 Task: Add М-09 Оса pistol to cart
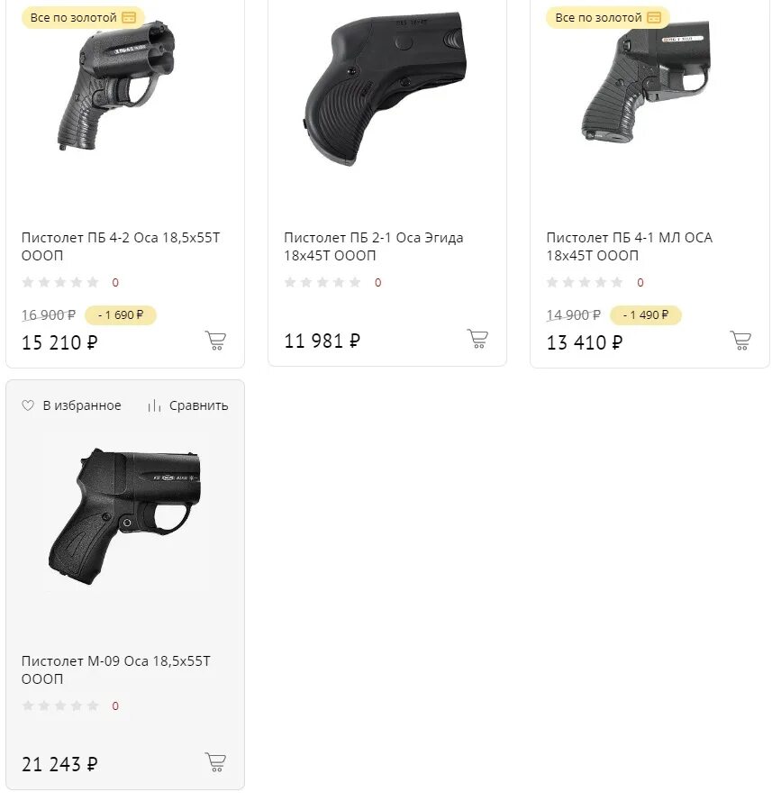215,762
